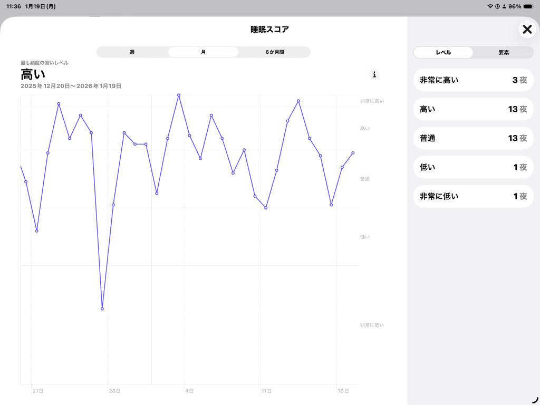Open the 非常に低い 1夜 row
The image size is (540, 405).
473,196
